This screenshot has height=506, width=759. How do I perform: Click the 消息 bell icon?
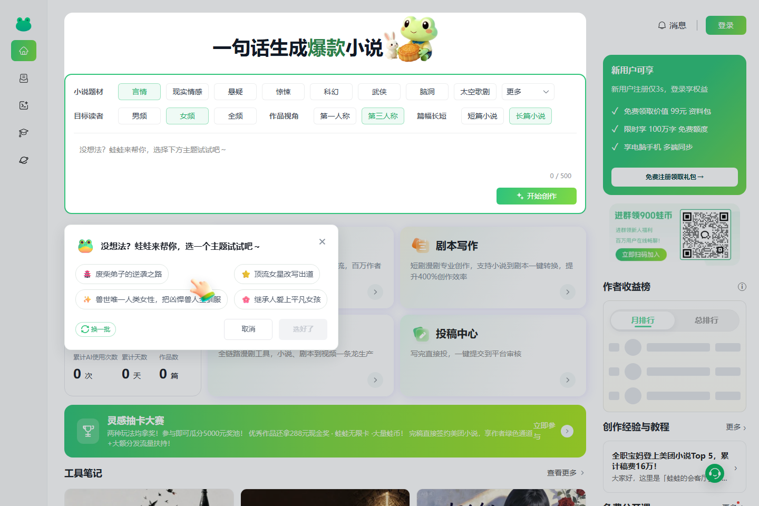point(662,25)
